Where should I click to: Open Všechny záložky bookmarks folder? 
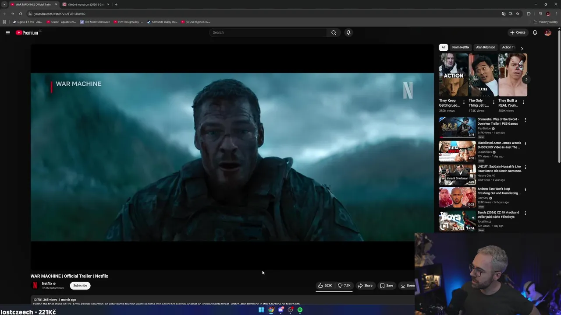click(x=546, y=22)
